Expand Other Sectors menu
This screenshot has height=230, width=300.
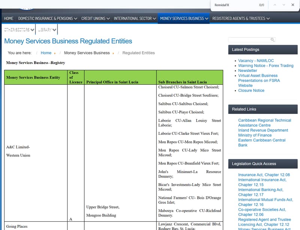pos(19,30)
